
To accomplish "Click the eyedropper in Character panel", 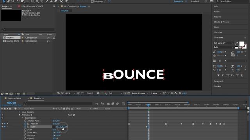I will click(x=237, y=43).
